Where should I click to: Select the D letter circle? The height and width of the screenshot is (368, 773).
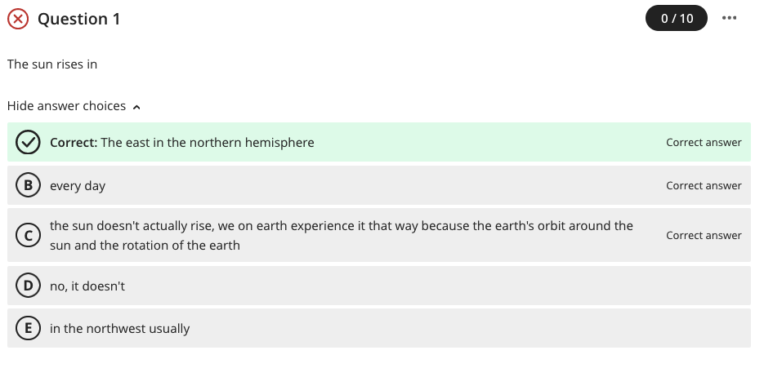(x=29, y=286)
